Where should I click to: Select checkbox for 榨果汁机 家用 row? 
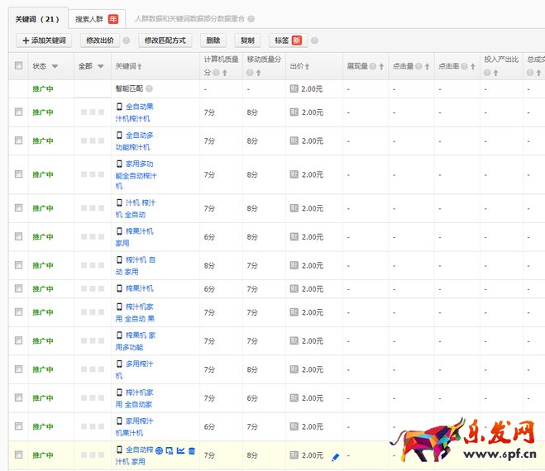(x=19, y=237)
